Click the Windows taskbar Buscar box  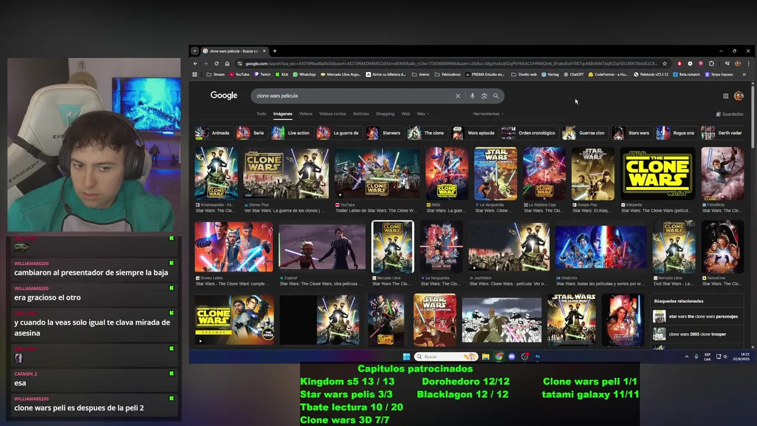tap(446, 357)
